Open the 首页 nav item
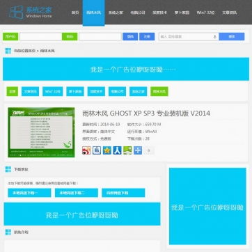Screen dimensions: 252x252 pyautogui.click(x=75, y=13)
